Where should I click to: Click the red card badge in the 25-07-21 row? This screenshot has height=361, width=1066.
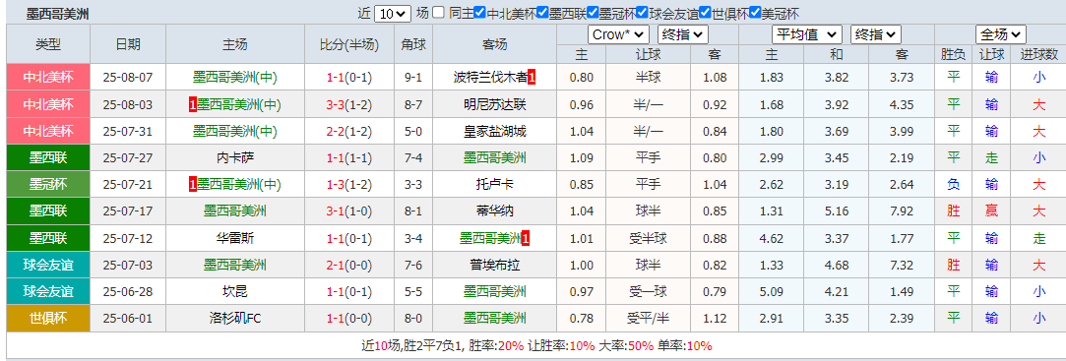tap(192, 184)
